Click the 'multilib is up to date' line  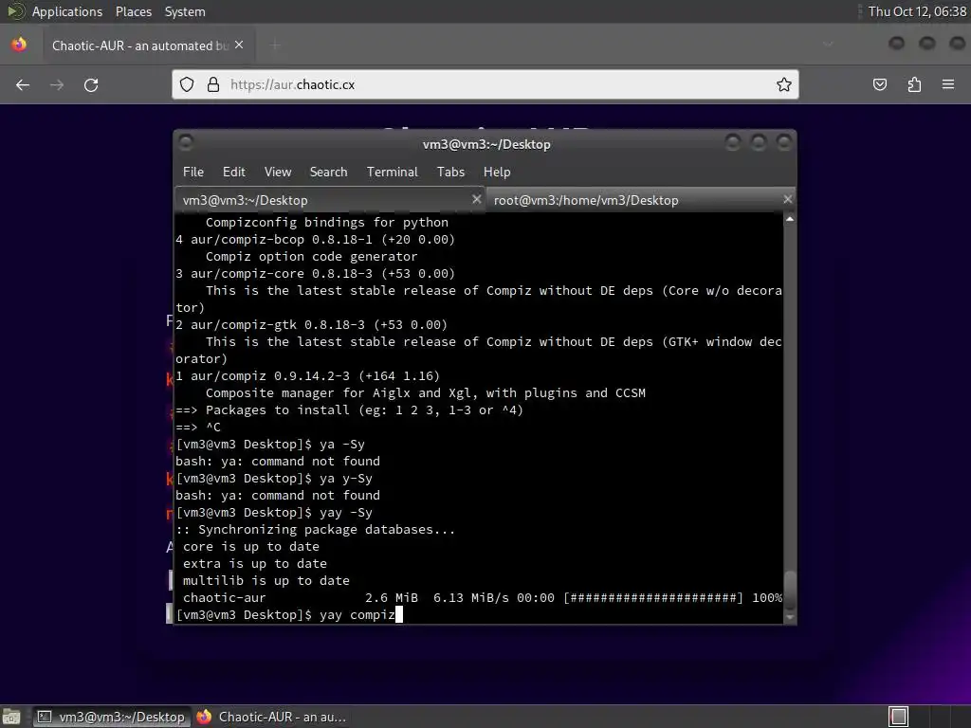(266, 581)
